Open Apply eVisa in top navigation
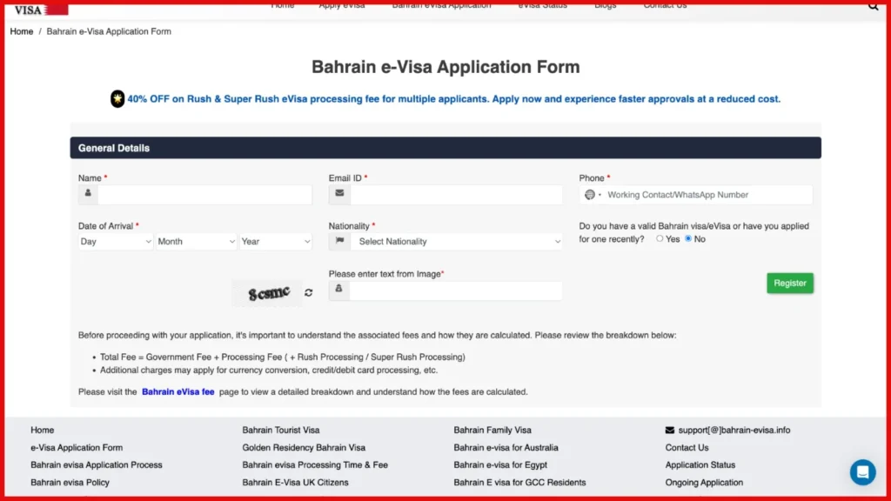The width and height of the screenshot is (891, 501). (x=342, y=5)
